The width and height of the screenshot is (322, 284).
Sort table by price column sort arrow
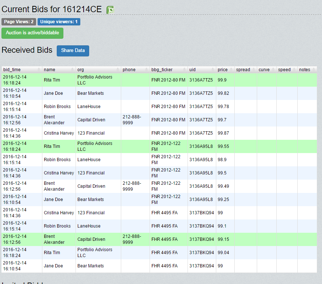(x=231, y=70)
